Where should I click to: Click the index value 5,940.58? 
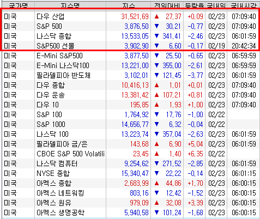point(137,212)
